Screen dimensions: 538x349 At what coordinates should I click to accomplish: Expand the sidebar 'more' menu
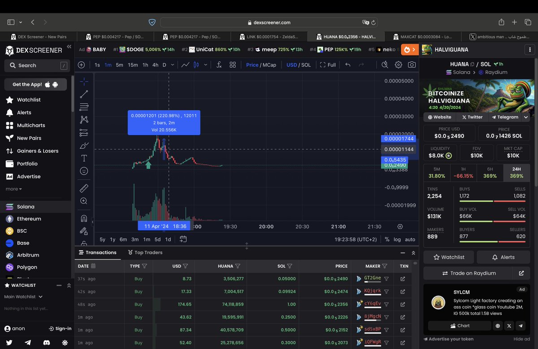14,189
